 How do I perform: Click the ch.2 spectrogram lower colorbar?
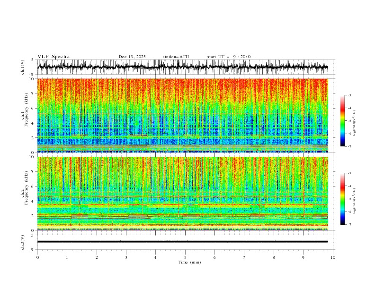coord(343,199)
